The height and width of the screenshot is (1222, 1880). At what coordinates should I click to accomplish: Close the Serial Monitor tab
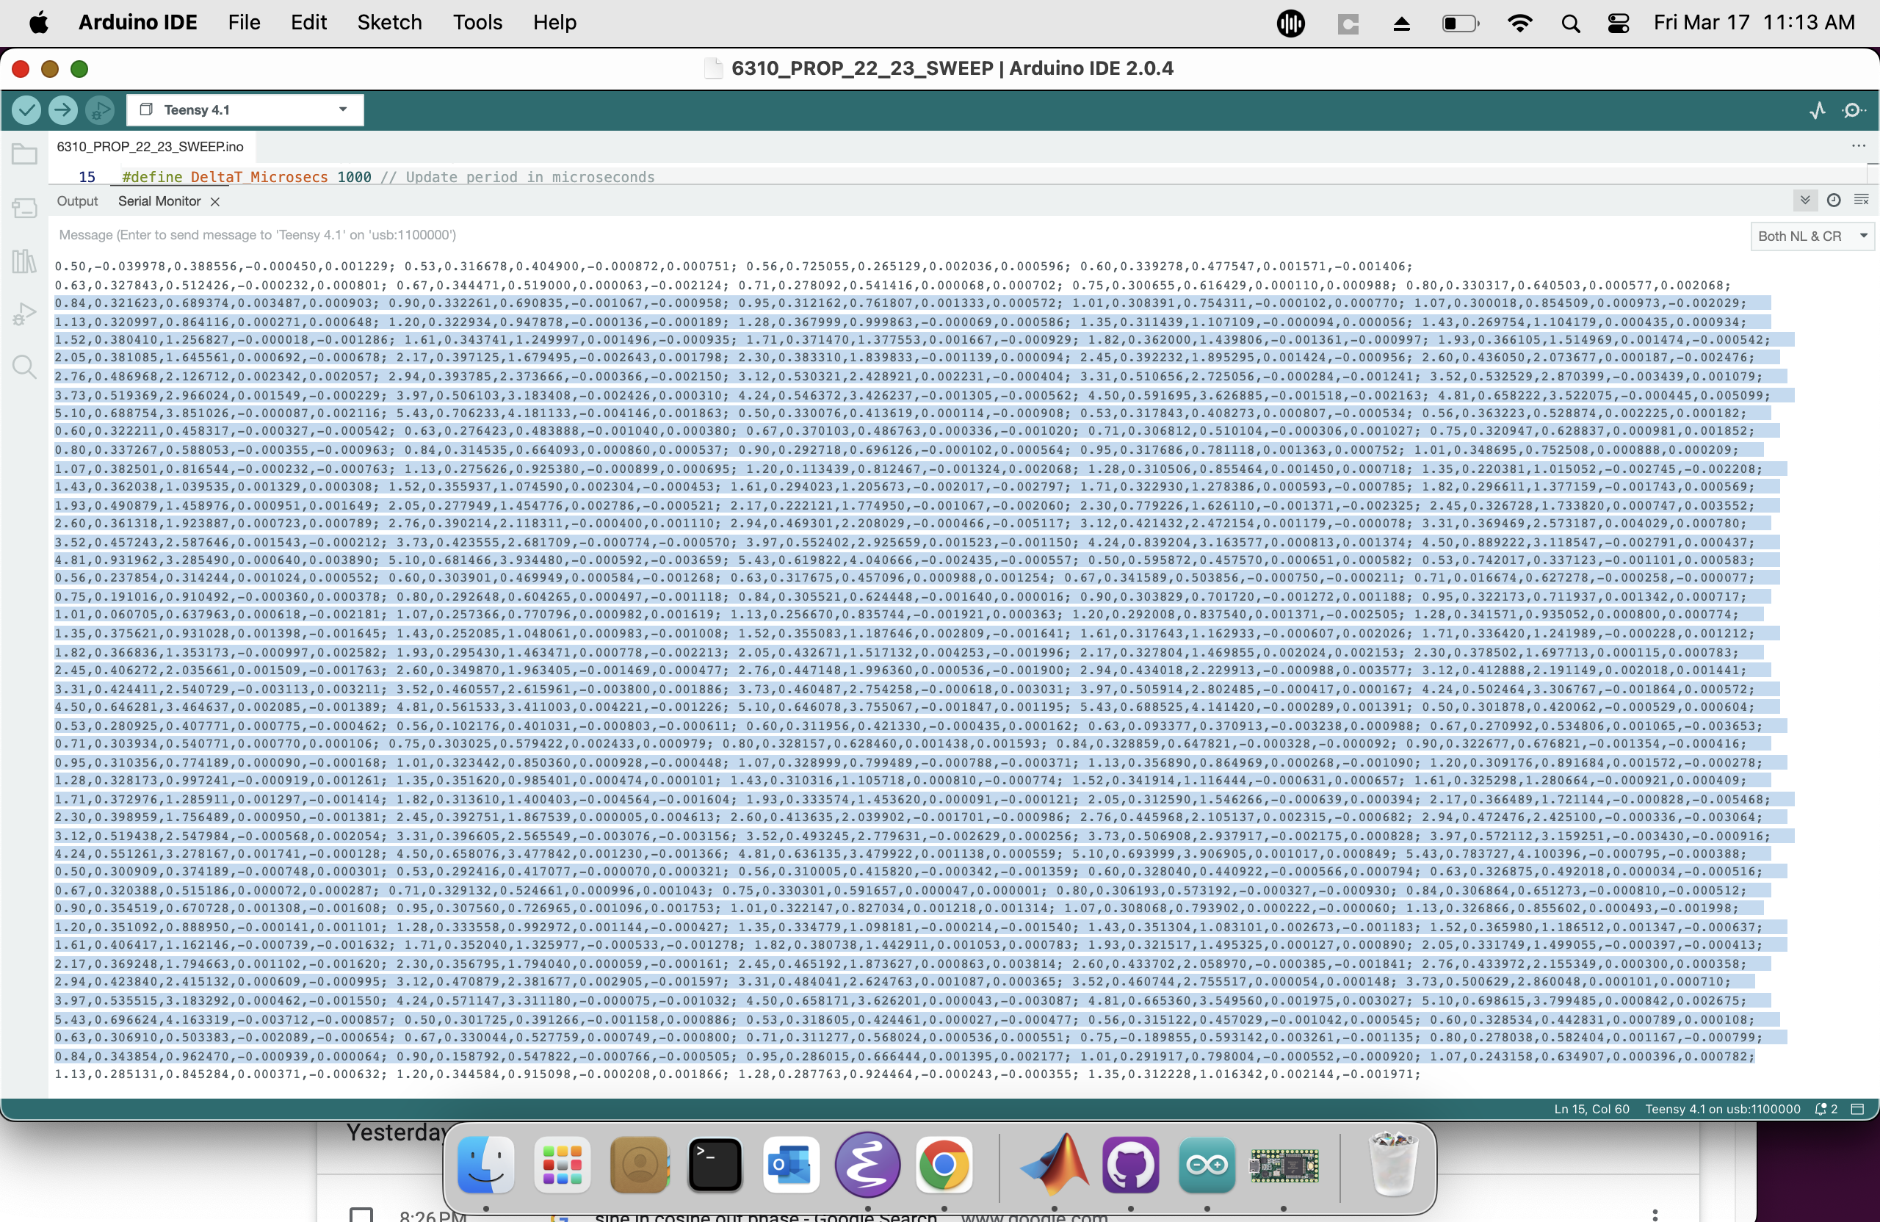215,201
